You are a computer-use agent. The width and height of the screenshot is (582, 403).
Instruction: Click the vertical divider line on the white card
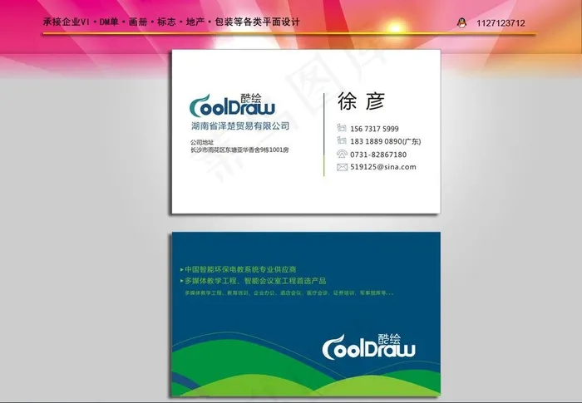point(323,135)
